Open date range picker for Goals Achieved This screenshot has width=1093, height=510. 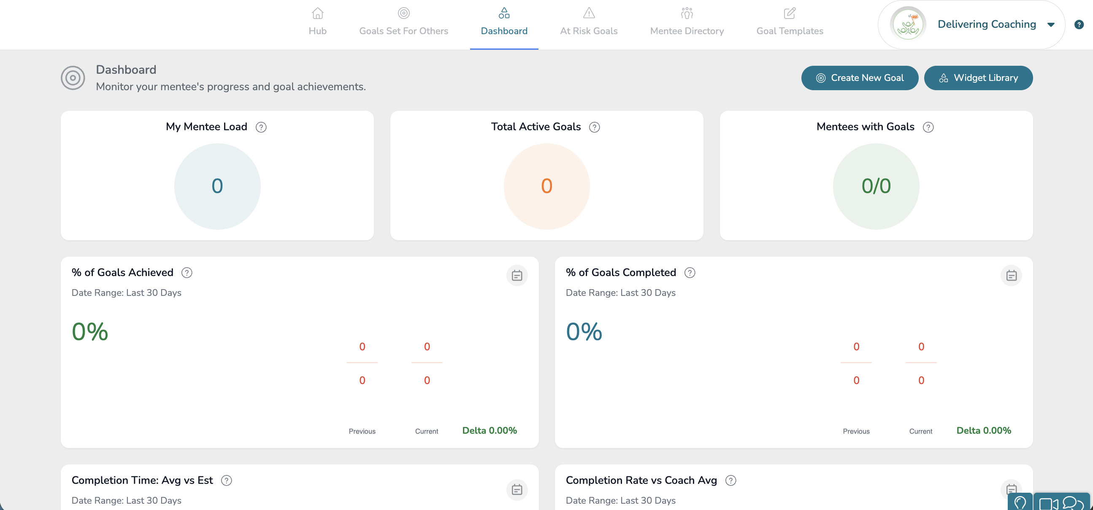[517, 276]
